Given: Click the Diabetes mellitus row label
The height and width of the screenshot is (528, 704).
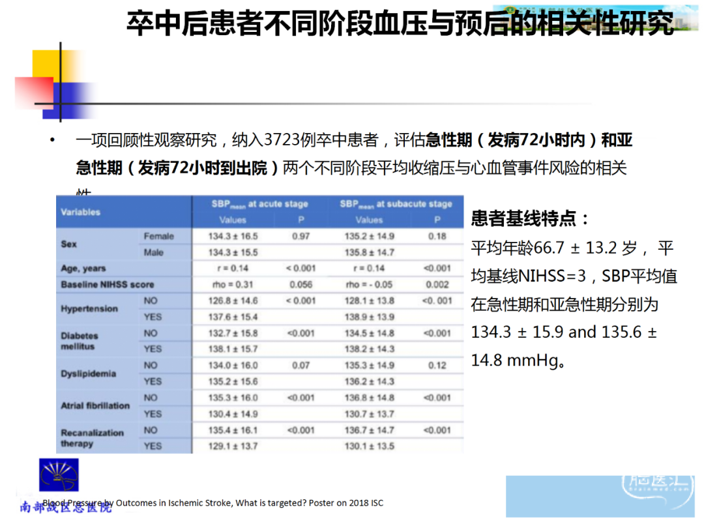Looking at the screenshot, I should tap(80, 341).
